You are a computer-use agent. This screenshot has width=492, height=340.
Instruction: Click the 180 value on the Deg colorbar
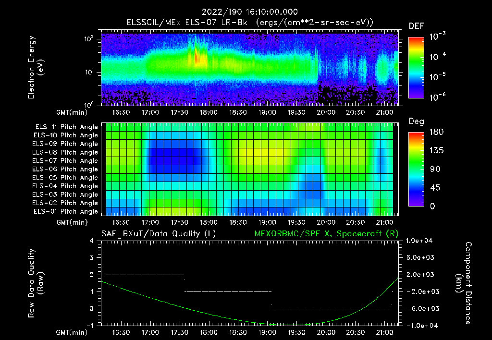coord(436,132)
